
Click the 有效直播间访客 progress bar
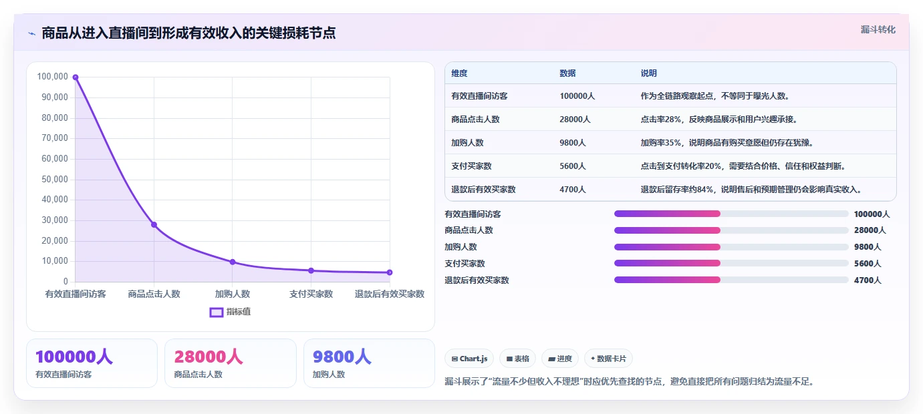click(x=731, y=214)
